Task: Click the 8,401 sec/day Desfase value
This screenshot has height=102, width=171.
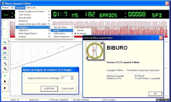Action: (x=108, y=100)
